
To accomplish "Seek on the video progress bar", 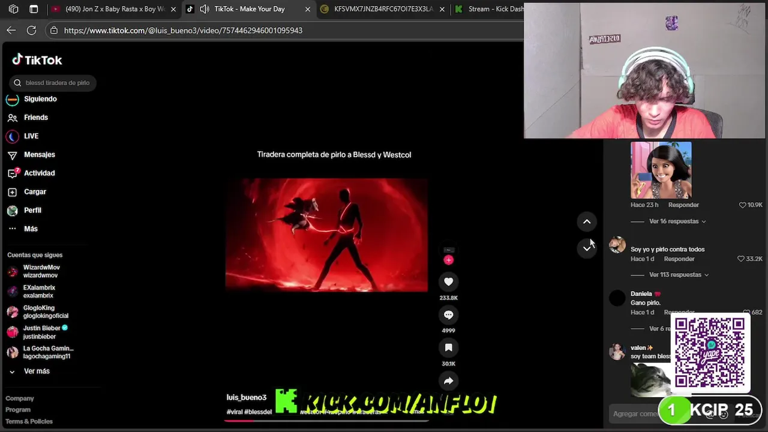I will (x=326, y=421).
